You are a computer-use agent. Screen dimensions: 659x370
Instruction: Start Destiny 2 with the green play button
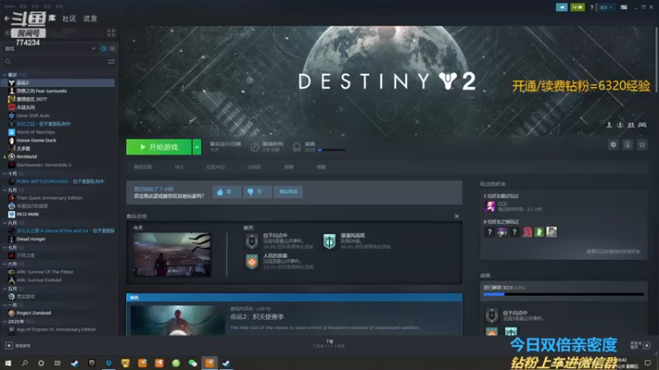click(x=159, y=147)
